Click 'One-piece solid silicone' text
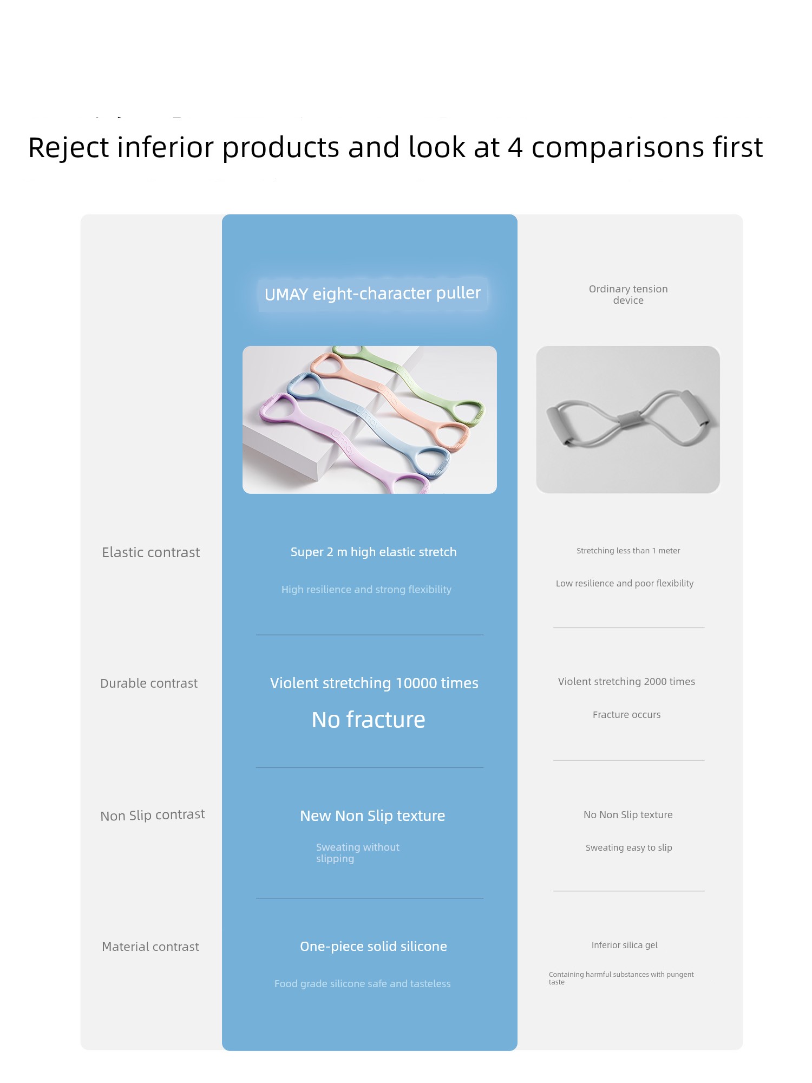The width and height of the screenshot is (812, 1083). coord(374,947)
